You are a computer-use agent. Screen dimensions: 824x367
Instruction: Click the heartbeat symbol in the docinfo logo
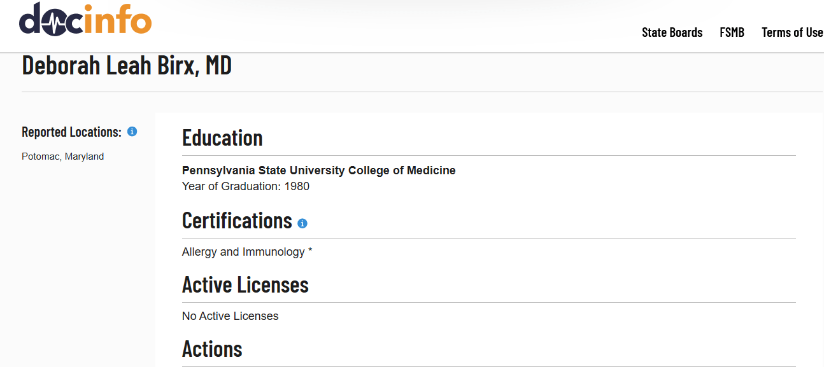click(x=55, y=24)
